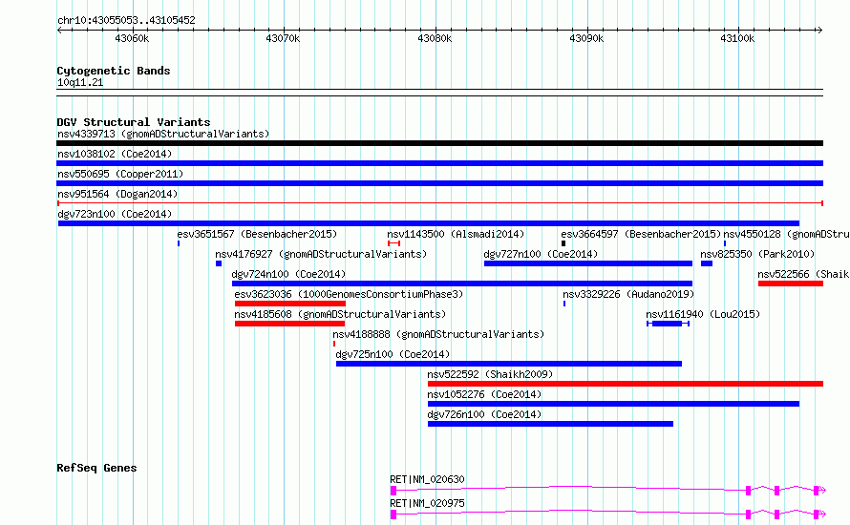This screenshot has height=525, width=850.
Task: Click the 43080k ruler position label
Action: (435, 38)
